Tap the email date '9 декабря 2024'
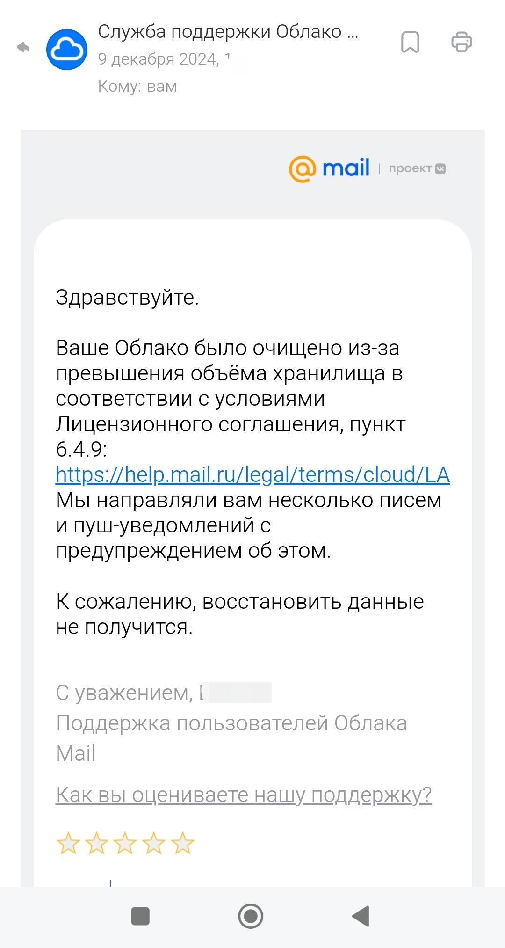 click(159, 59)
